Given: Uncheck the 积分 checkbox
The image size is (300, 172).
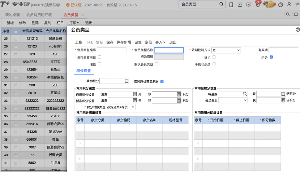Looking at the screenshot, I should [271, 57].
